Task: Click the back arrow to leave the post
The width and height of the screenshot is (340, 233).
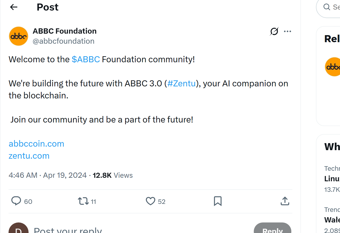Action: pyautogui.click(x=14, y=7)
